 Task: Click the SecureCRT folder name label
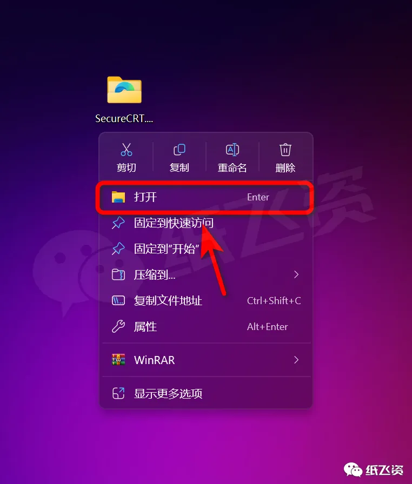124,118
